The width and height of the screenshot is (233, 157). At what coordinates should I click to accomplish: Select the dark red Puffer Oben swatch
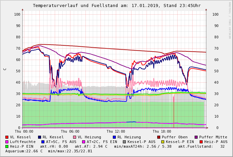[159, 137]
